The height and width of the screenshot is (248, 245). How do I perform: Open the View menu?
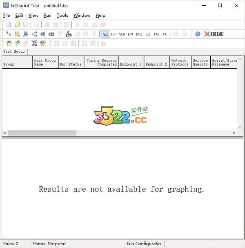(x=33, y=15)
